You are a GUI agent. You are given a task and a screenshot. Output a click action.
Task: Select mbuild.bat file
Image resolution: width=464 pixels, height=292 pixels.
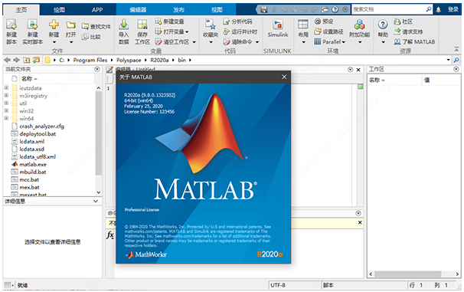pyautogui.click(x=33, y=172)
